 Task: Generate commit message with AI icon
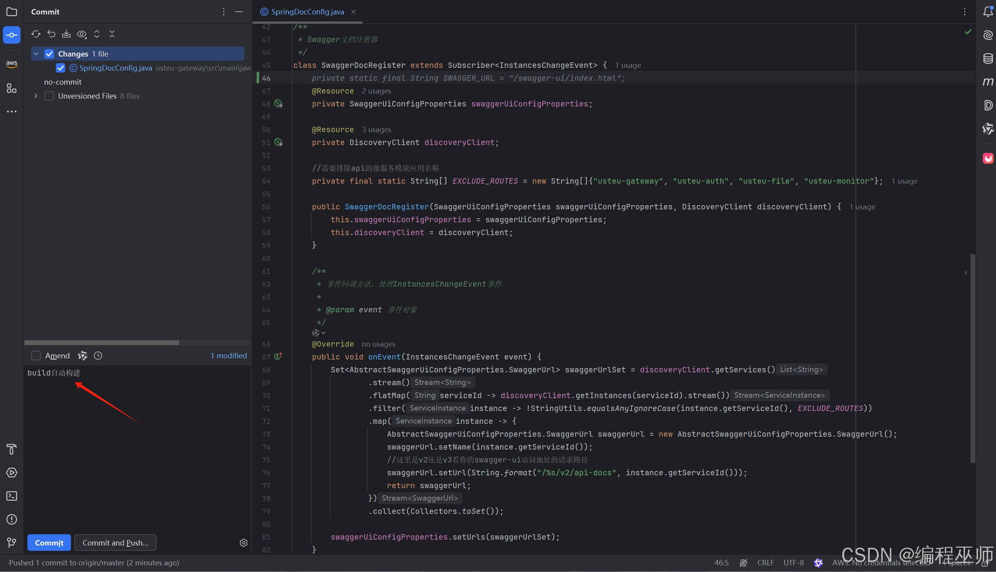tap(83, 356)
